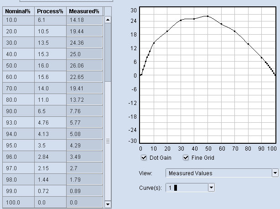
Task: Select the Nominal cell 97.0
Action: [18, 168]
